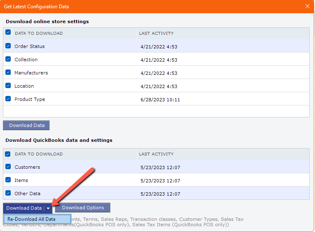The height and width of the screenshot is (232, 315).
Task: Open Download Options
Action: tap(83, 208)
